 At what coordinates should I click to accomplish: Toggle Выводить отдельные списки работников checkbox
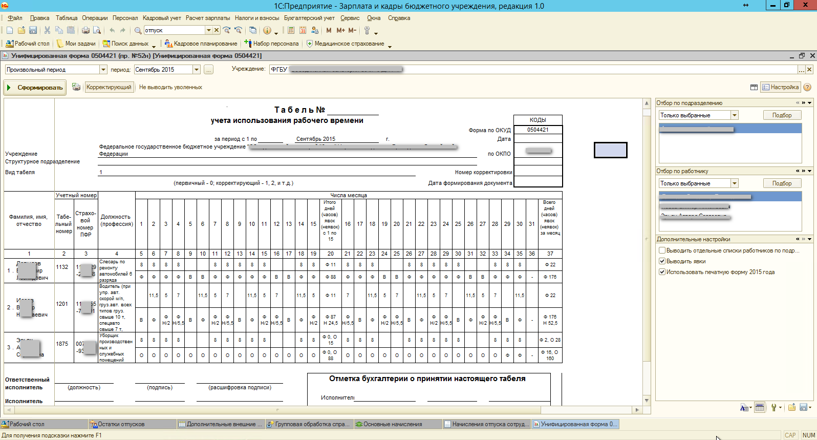click(662, 250)
